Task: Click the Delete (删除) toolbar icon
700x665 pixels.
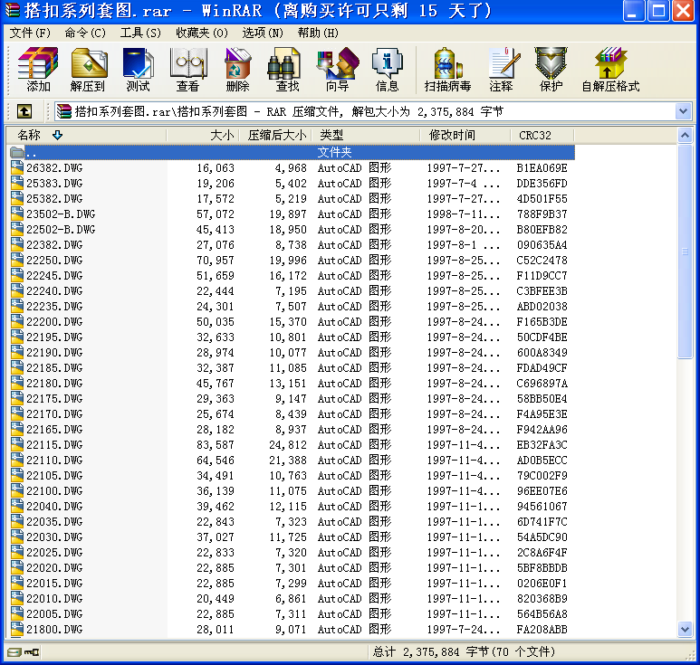Action: 237,69
